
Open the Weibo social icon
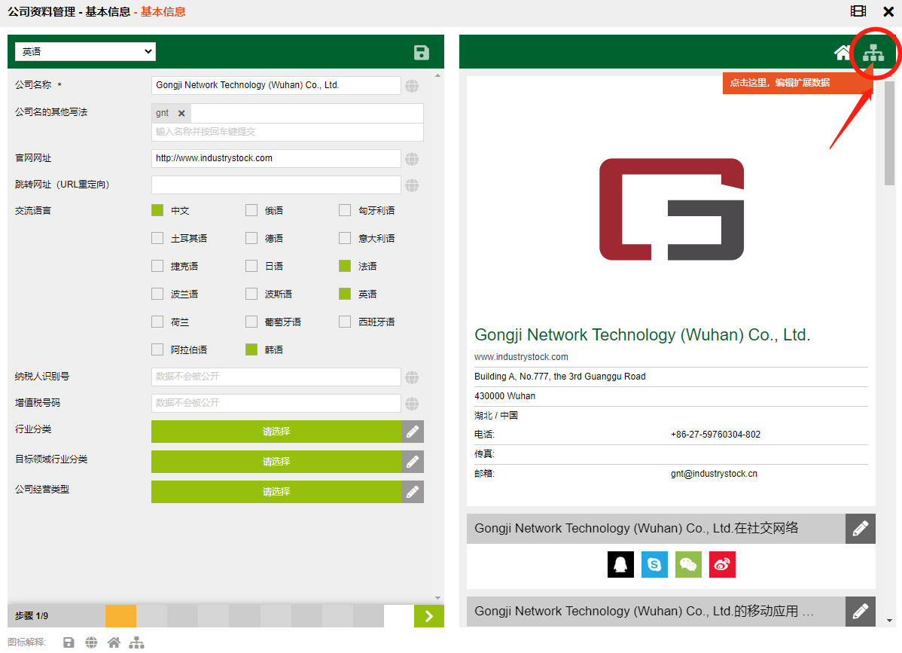click(x=722, y=564)
